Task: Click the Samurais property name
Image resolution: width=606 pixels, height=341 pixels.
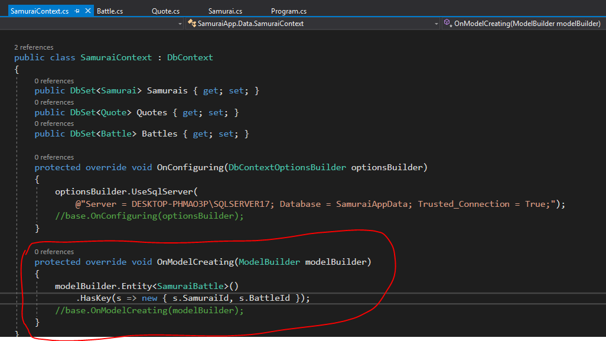Action: point(167,90)
